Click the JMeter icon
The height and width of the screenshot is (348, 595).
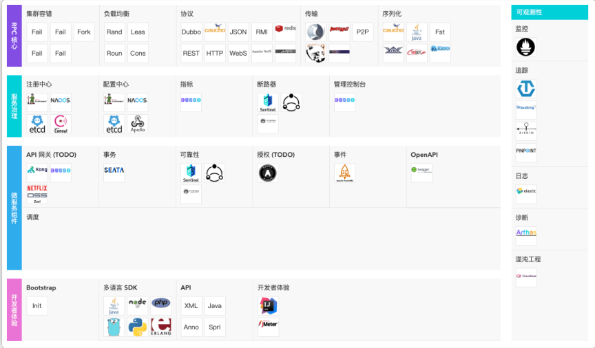click(268, 325)
